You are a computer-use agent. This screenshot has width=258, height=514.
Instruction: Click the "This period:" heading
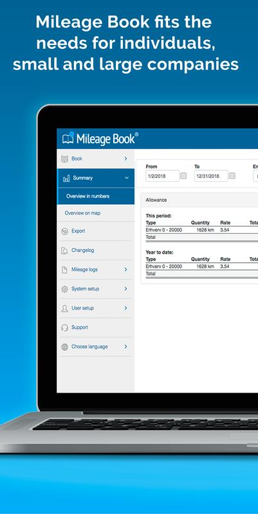[x=158, y=216]
